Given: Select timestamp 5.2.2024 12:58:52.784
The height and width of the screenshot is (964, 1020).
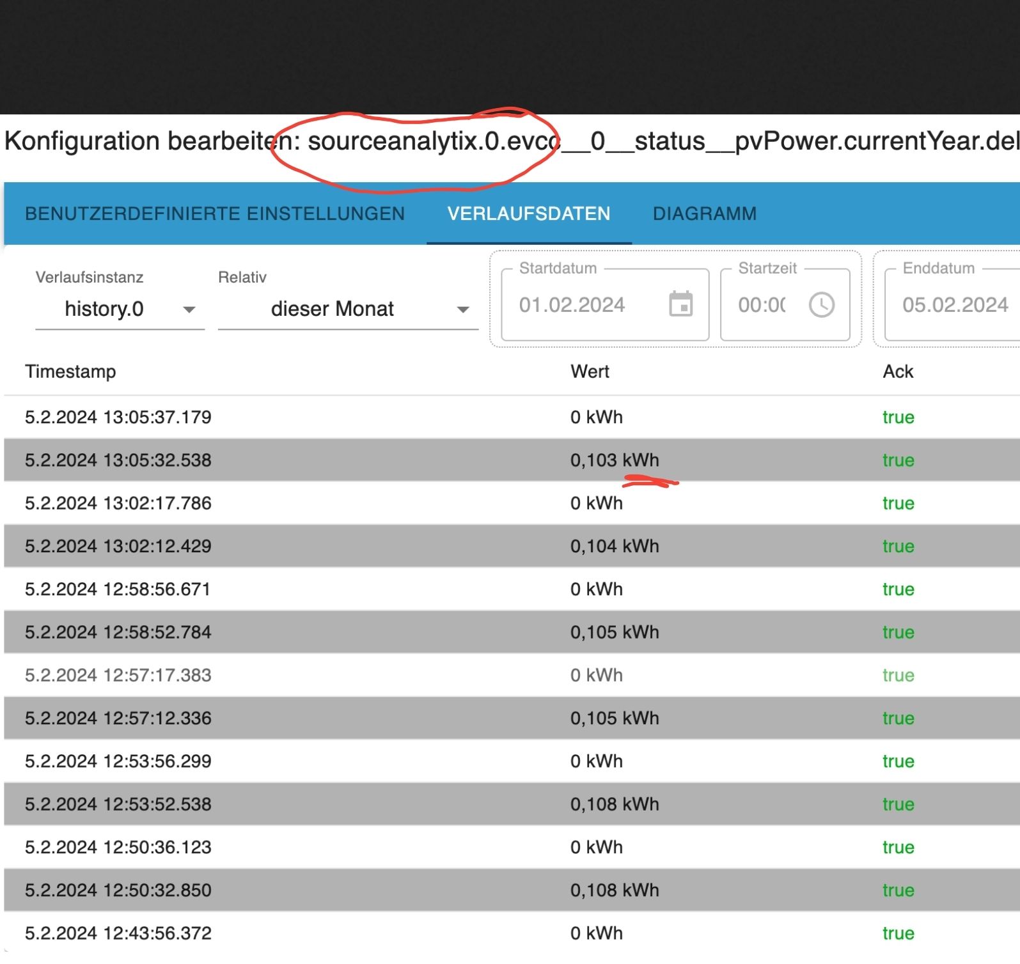Looking at the screenshot, I should coord(118,632).
